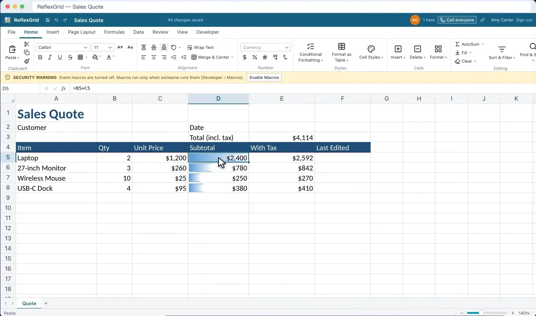Activate the Format Painter brush icon
Viewport: 536px width, 316px height.
tap(27, 61)
